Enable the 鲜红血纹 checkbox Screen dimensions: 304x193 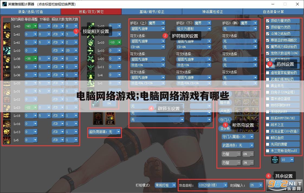click(267, 138)
